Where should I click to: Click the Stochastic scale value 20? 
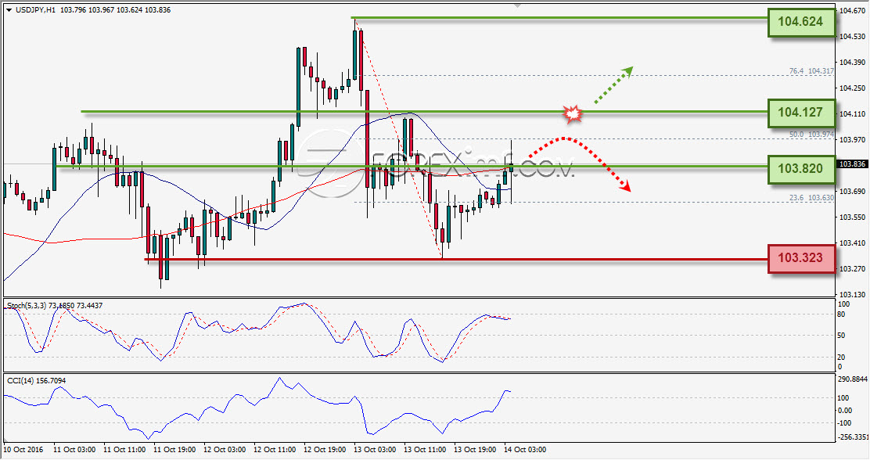click(842, 358)
